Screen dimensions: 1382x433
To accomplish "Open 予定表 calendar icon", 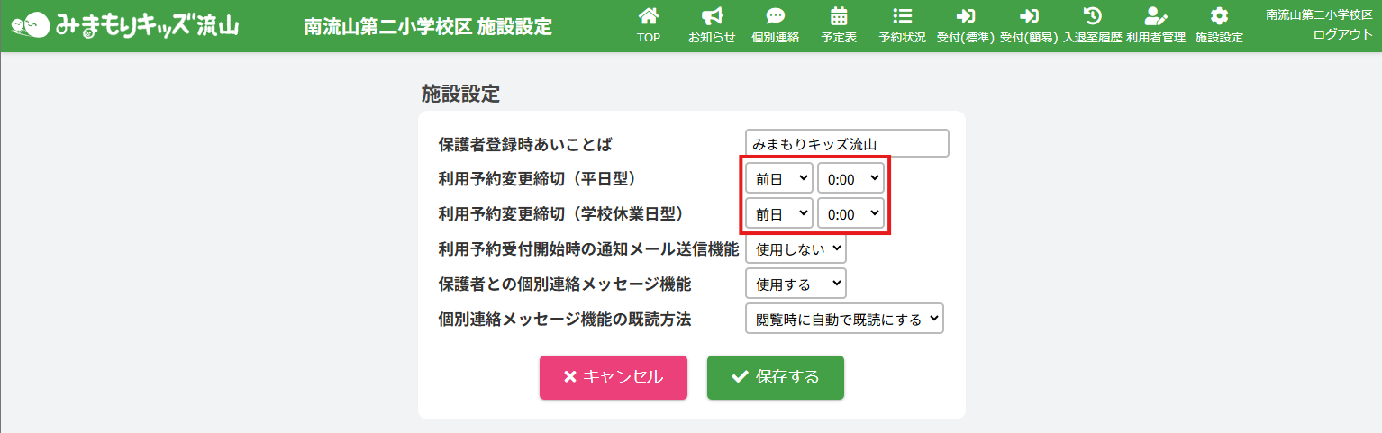I will [x=839, y=16].
